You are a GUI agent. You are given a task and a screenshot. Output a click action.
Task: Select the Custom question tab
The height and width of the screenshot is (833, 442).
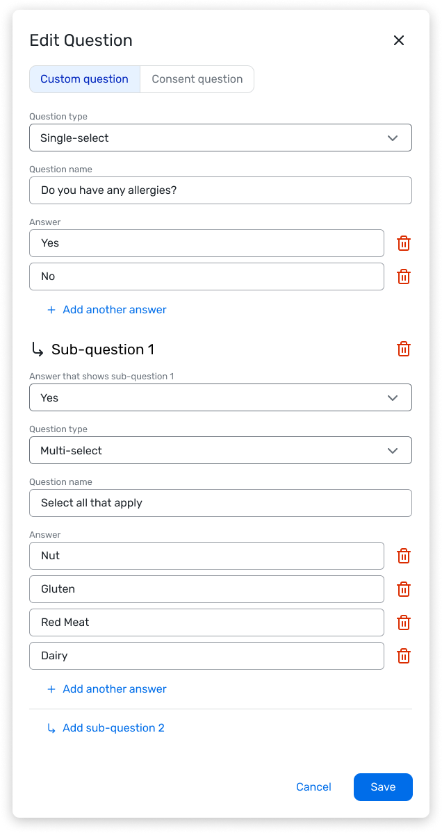tap(85, 79)
